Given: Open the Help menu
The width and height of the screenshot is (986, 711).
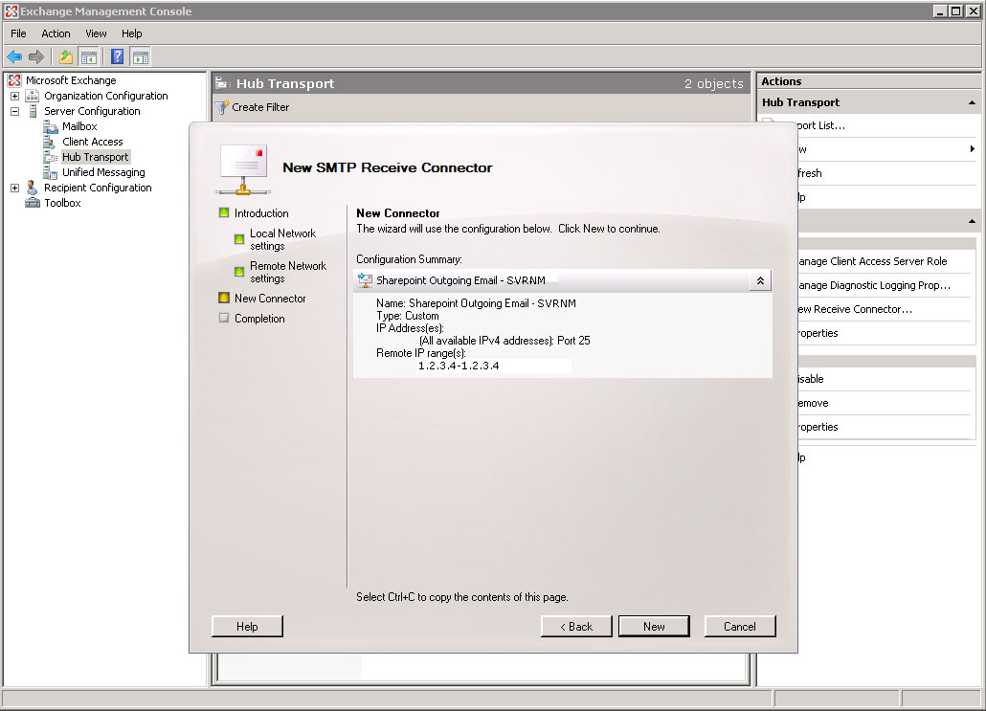Looking at the screenshot, I should point(131,33).
